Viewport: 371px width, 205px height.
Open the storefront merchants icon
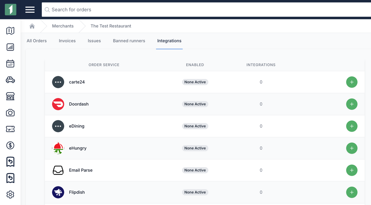pos(10,96)
